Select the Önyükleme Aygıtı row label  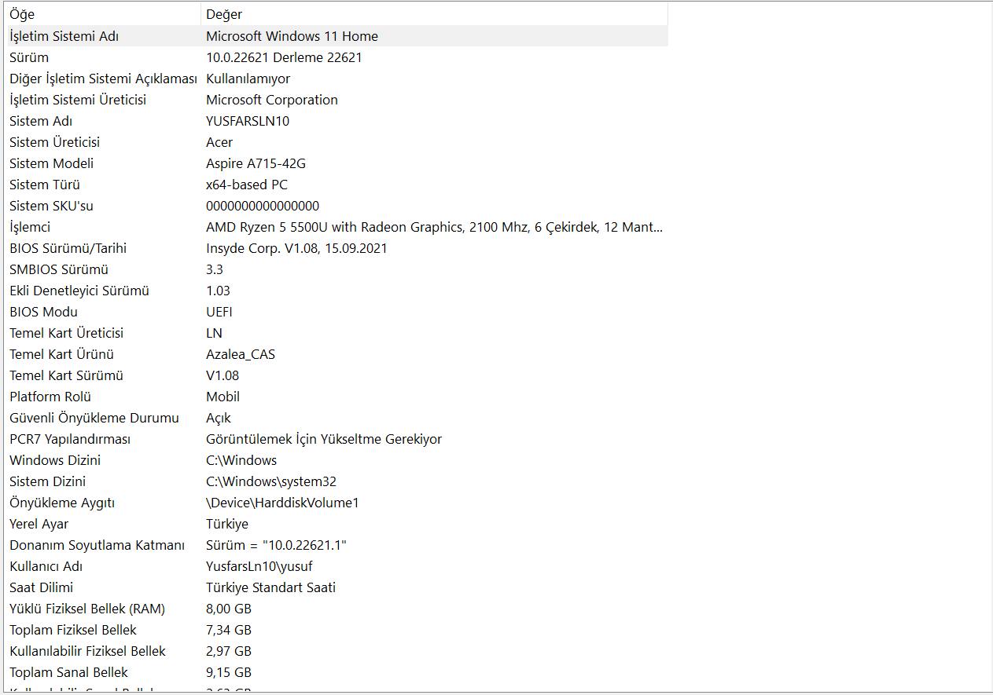tap(62, 503)
